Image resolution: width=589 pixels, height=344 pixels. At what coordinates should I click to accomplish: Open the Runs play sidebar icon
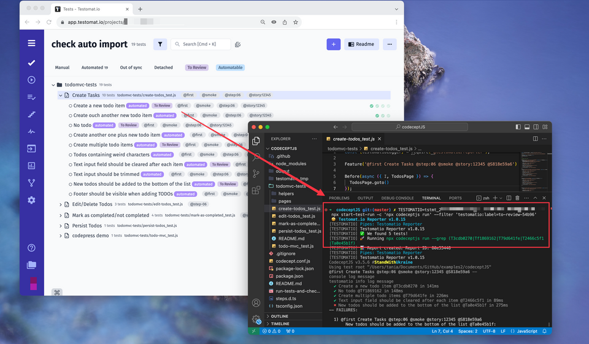pos(31,80)
